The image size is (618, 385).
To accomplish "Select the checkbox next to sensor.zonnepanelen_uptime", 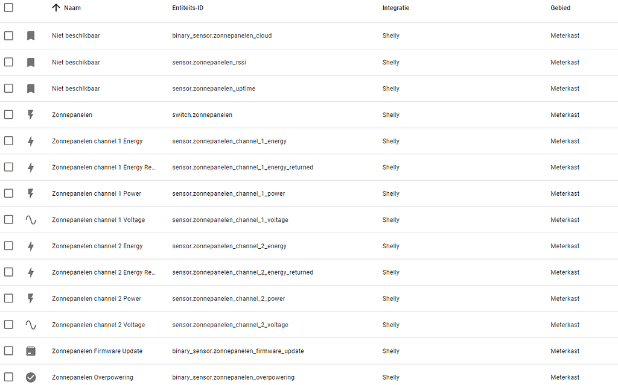I will pyautogui.click(x=8, y=88).
